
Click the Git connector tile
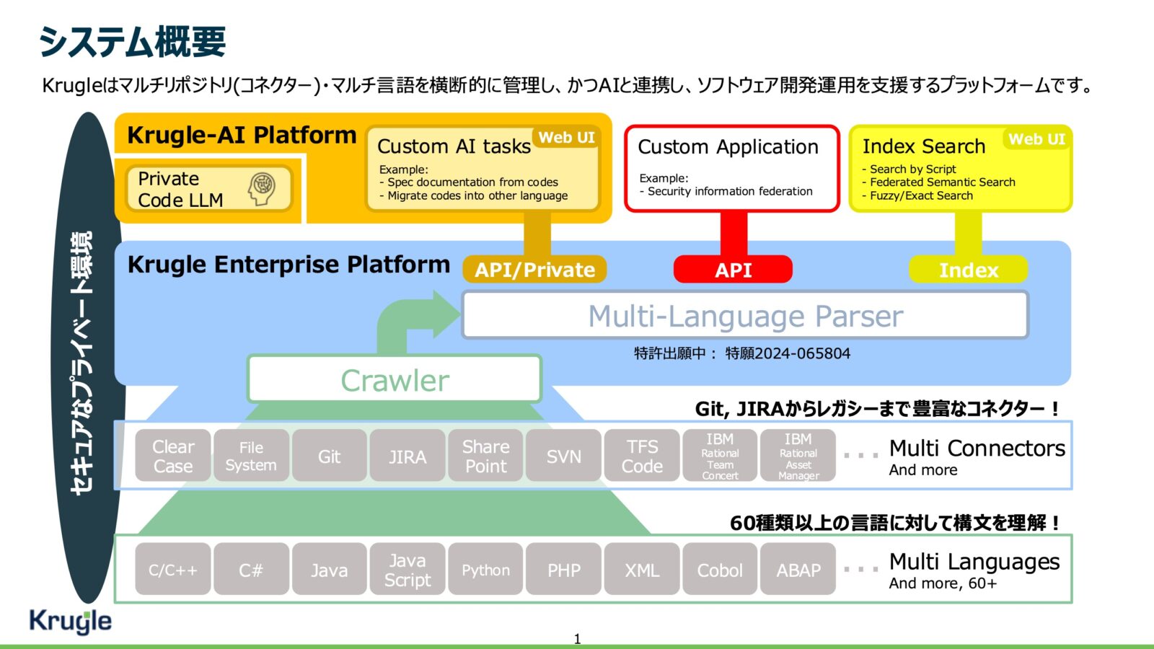tap(329, 456)
